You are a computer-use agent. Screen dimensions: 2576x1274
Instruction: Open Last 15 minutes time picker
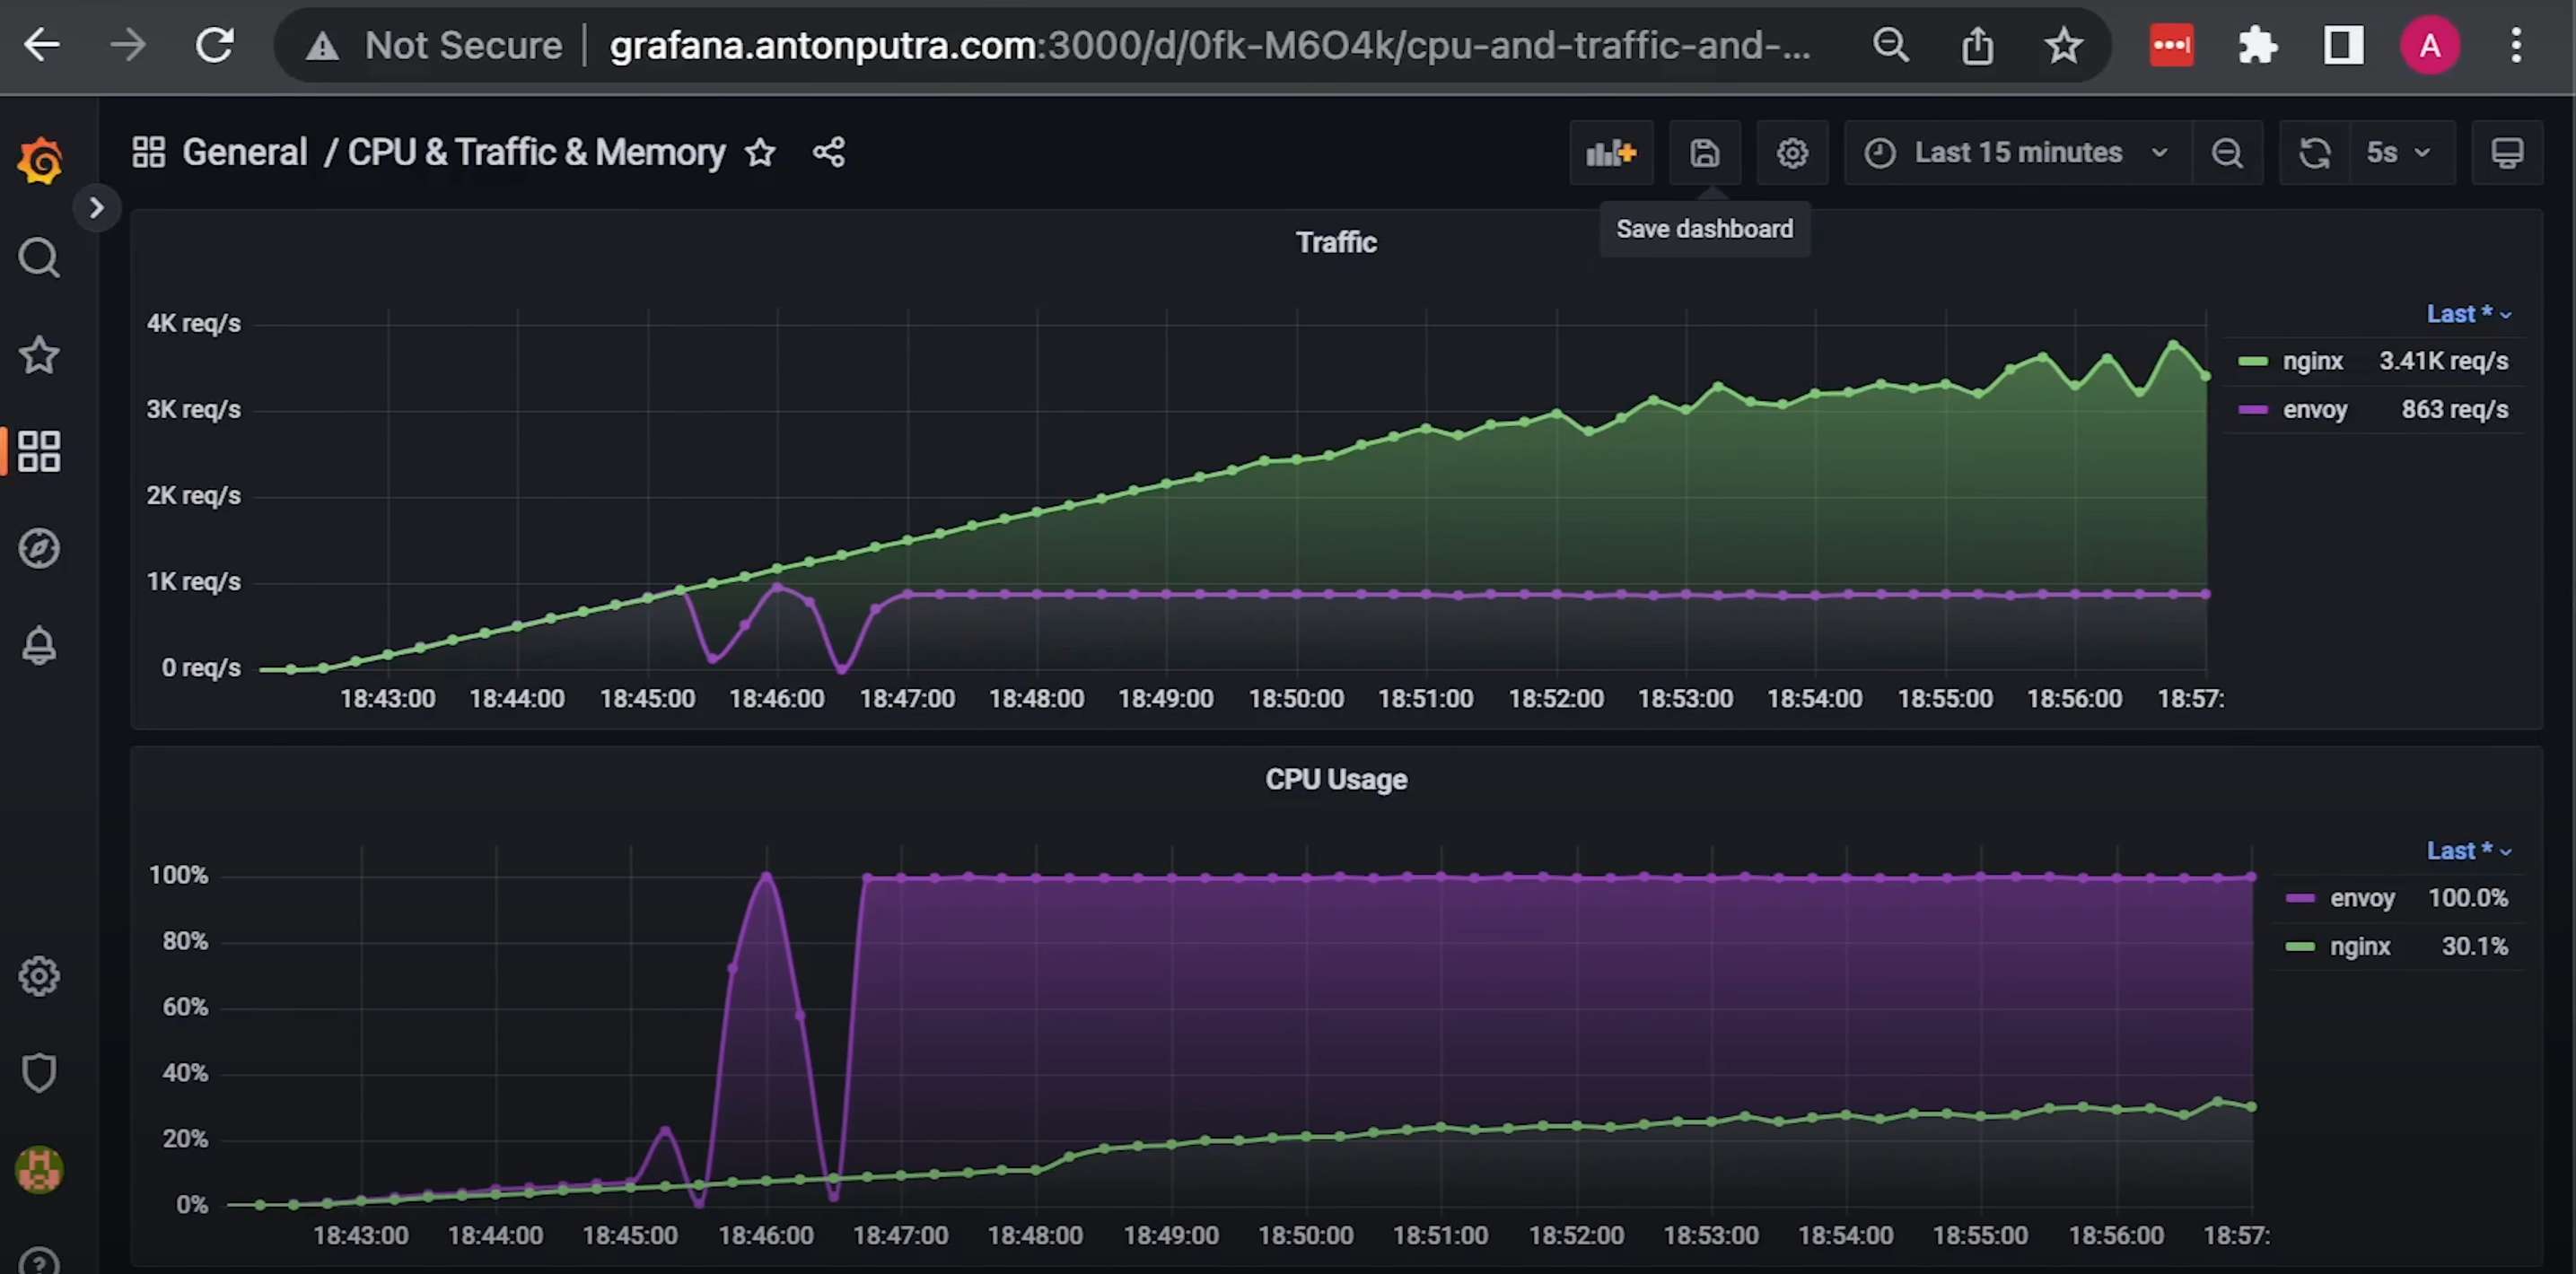pos(2017,153)
